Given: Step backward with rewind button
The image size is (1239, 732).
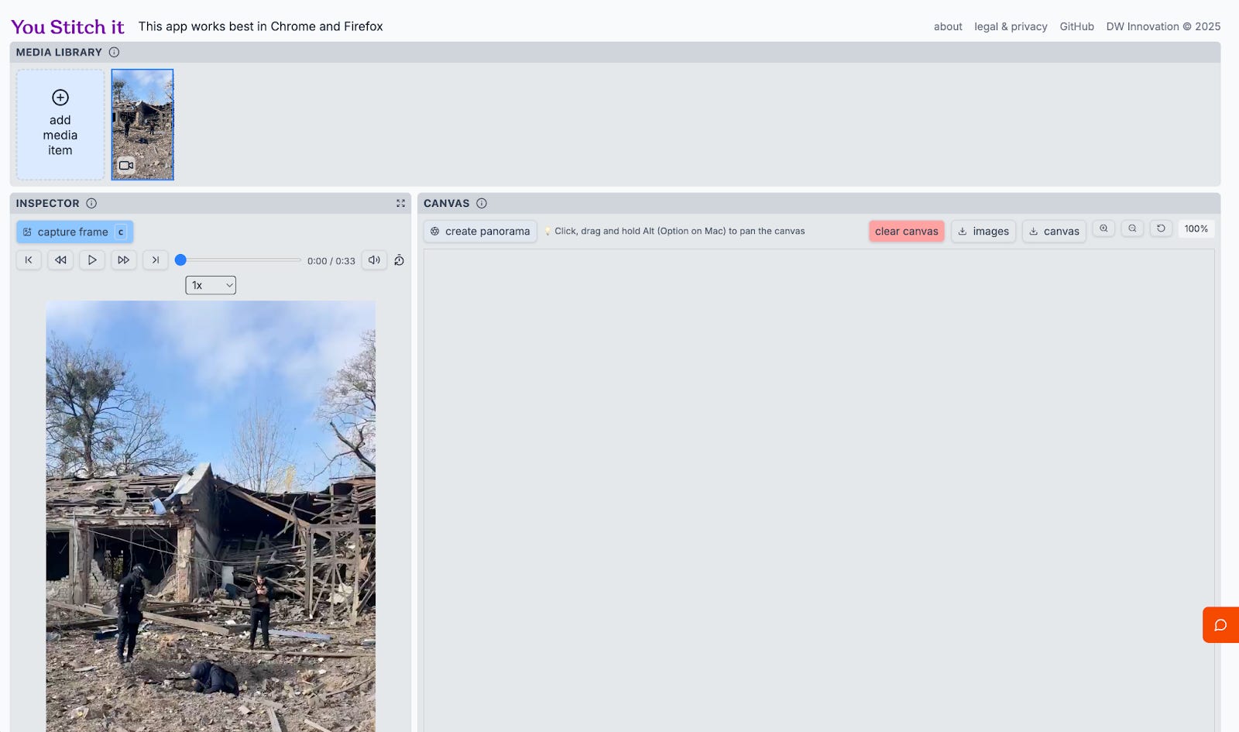Looking at the screenshot, I should pyautogui.click(x=60, y=260).
